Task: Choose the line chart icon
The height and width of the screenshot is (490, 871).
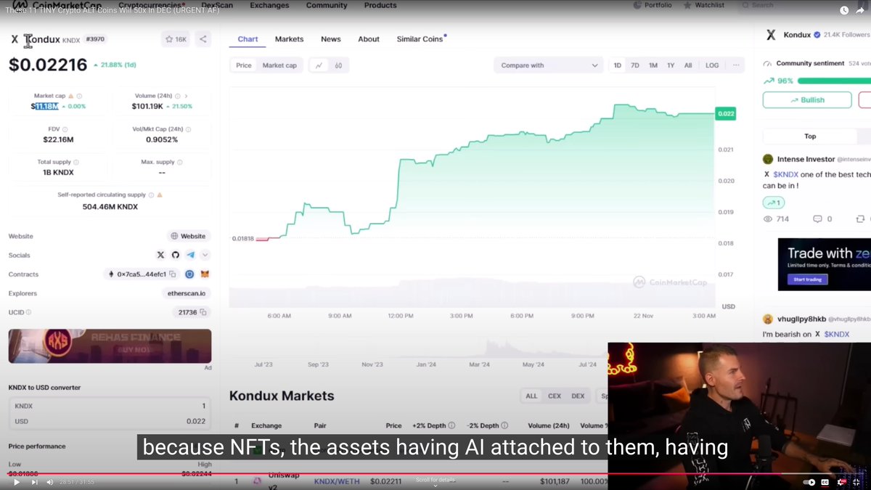Action: click(319, 65)
